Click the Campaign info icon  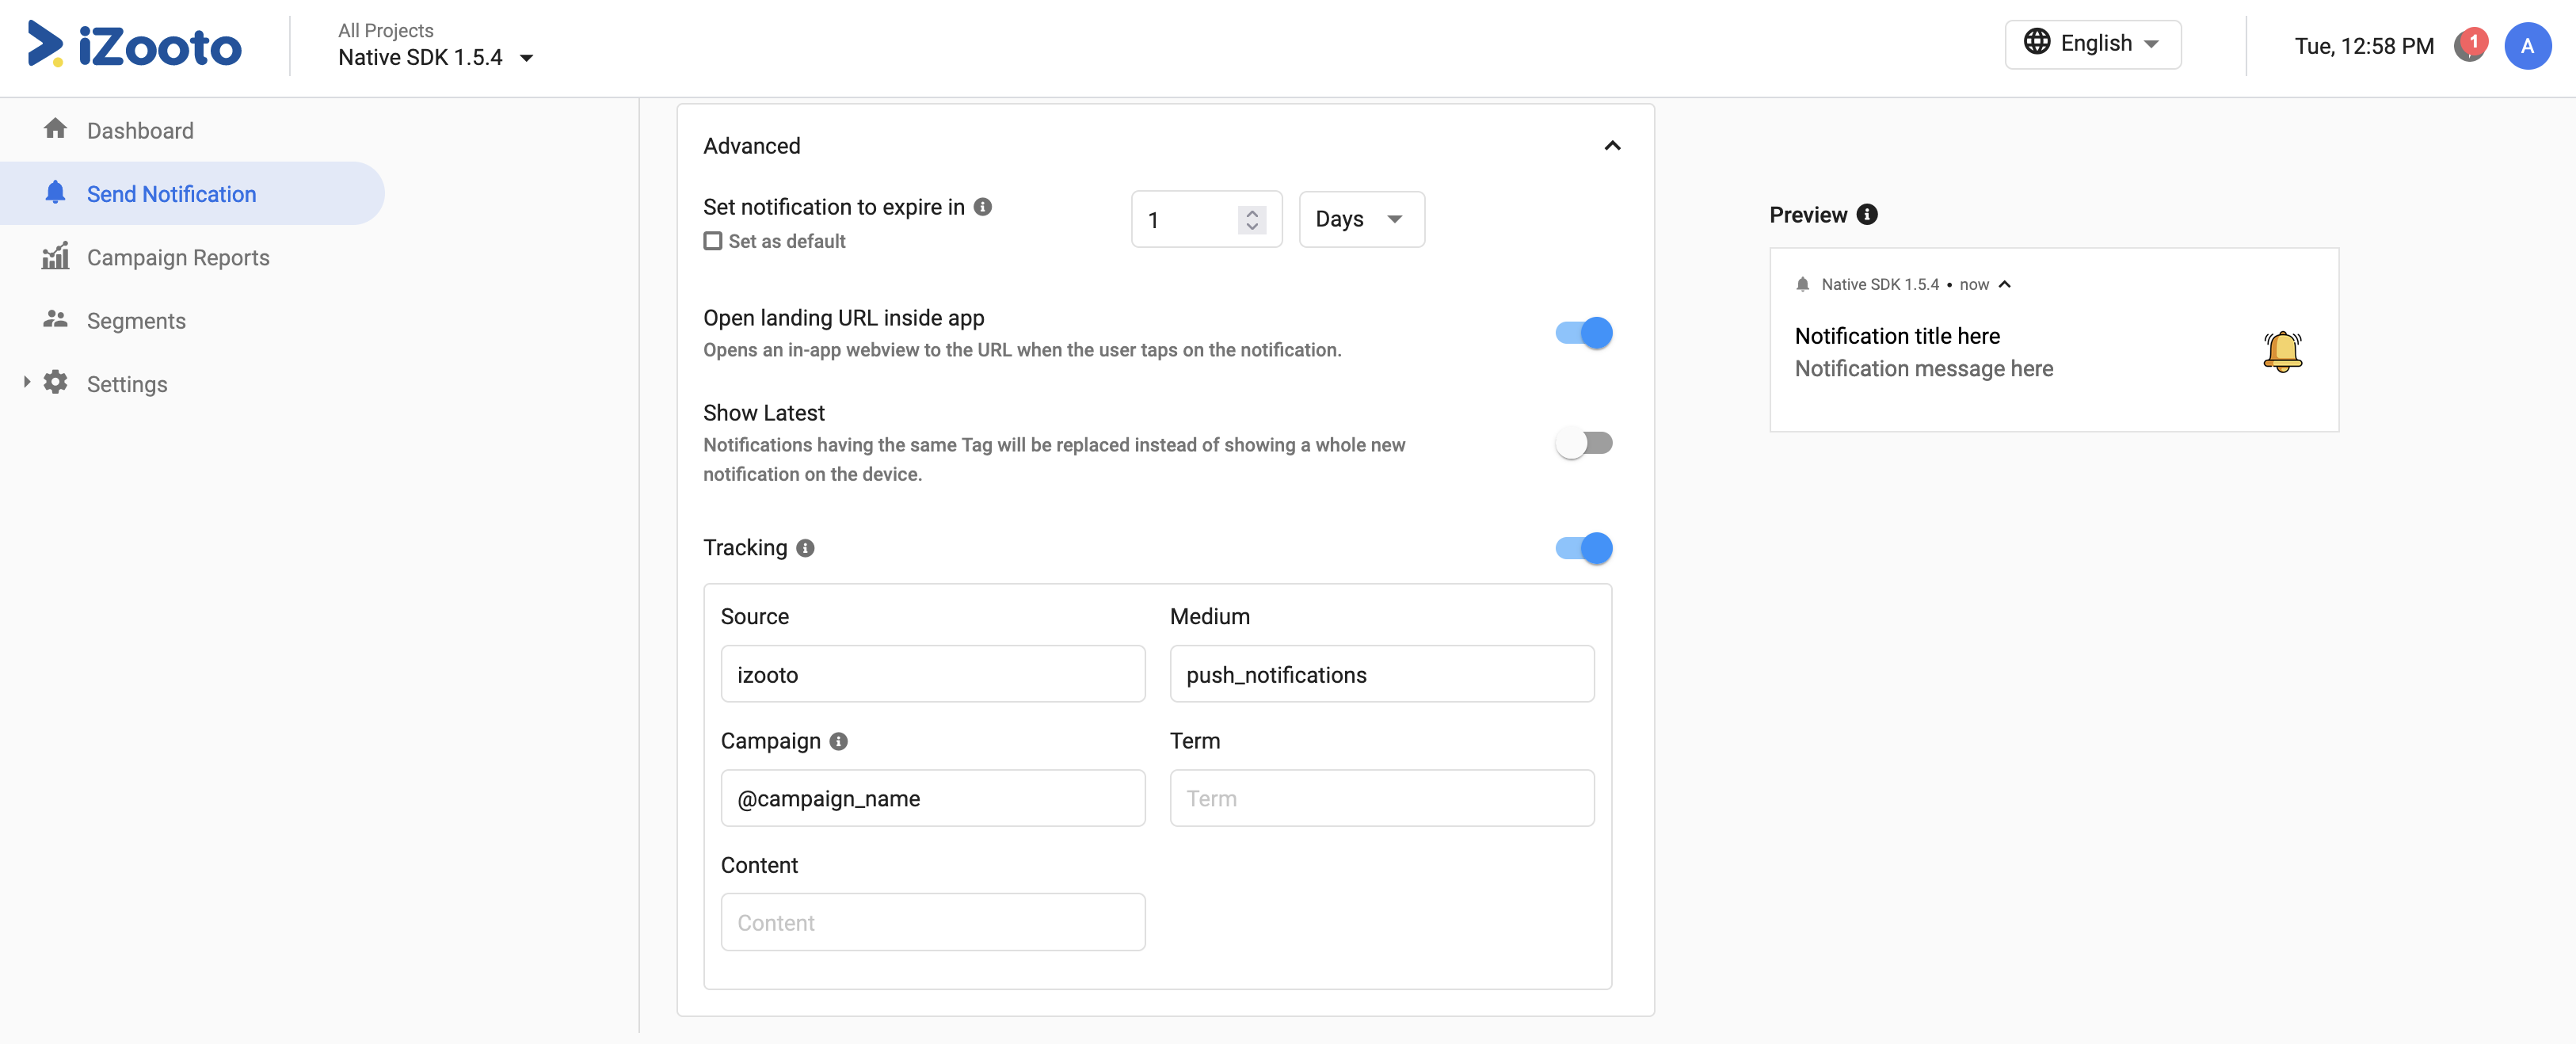[x=839, y=741]
